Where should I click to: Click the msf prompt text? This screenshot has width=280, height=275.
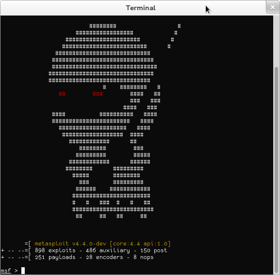coord(6,271)
